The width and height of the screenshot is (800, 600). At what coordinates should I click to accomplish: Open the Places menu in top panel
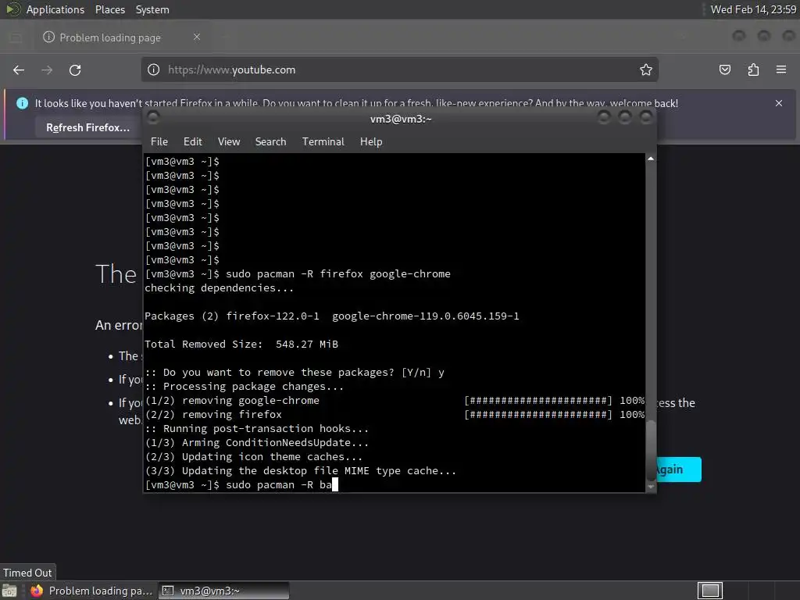[109, 9]
